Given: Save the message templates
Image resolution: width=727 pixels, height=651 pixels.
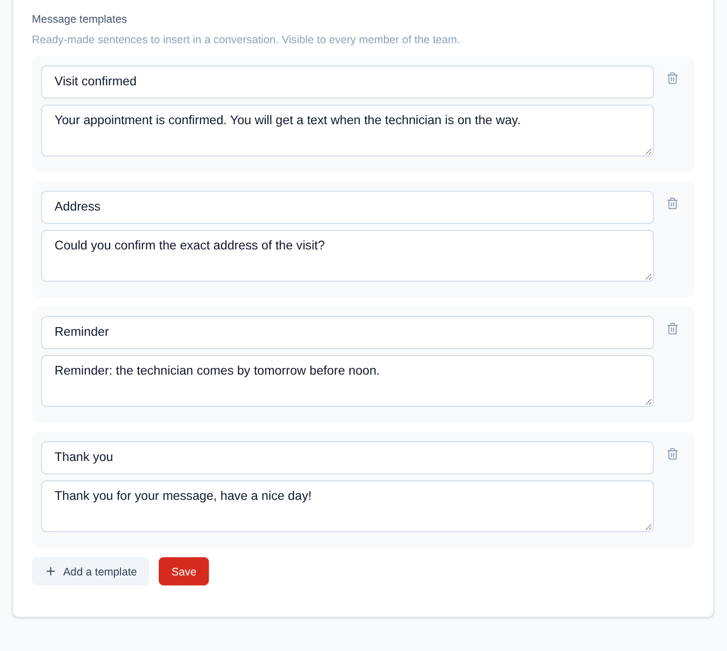Looking at the screenshot, I should click(184, 571).
